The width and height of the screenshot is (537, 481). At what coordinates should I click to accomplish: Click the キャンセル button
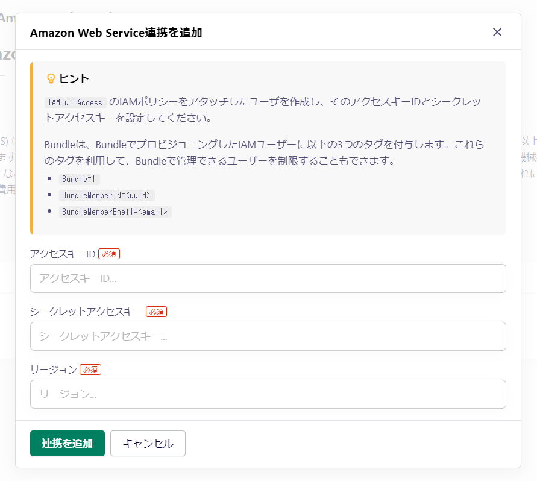tap(148, 443)
